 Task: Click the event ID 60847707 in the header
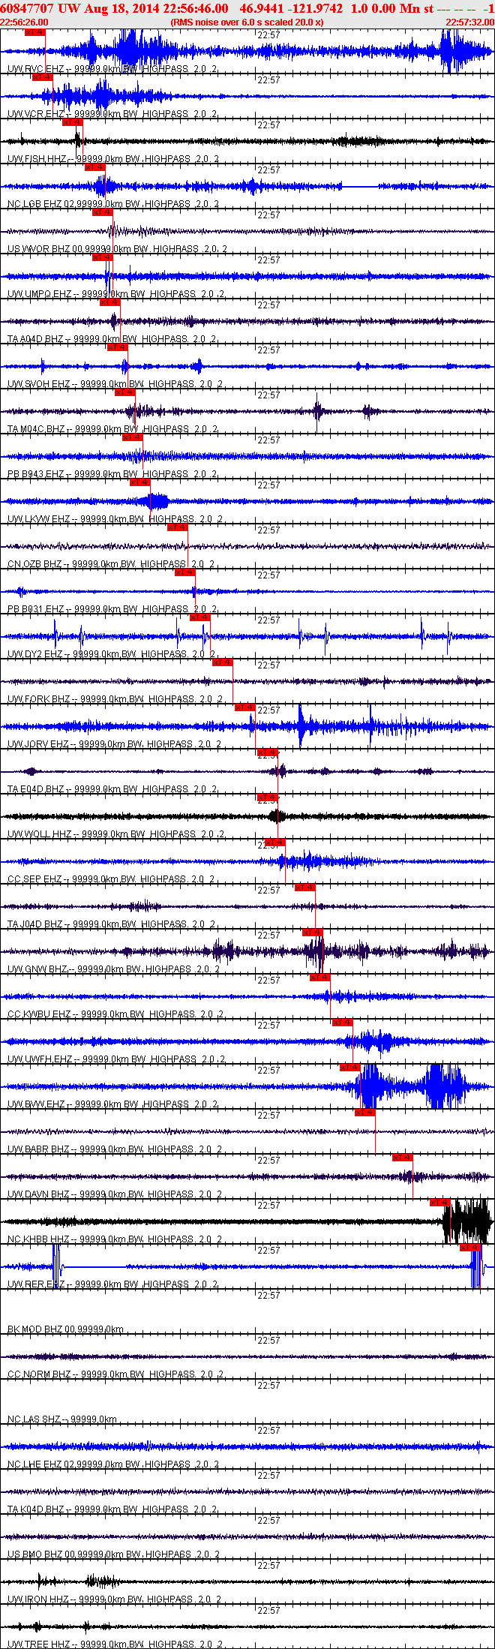27,8
